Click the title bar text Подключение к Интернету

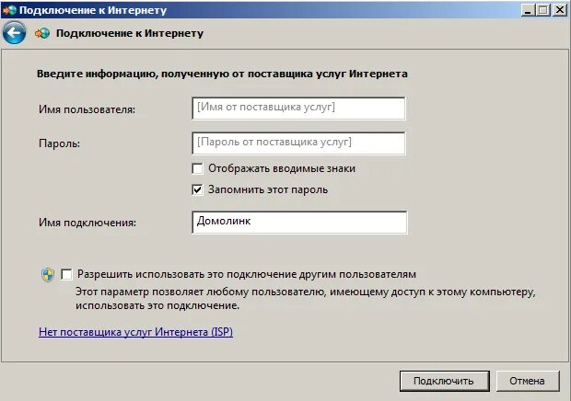coord(93,10)
